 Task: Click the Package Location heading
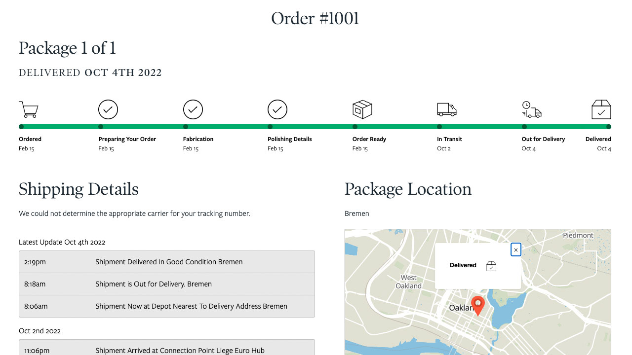[408, 189]
